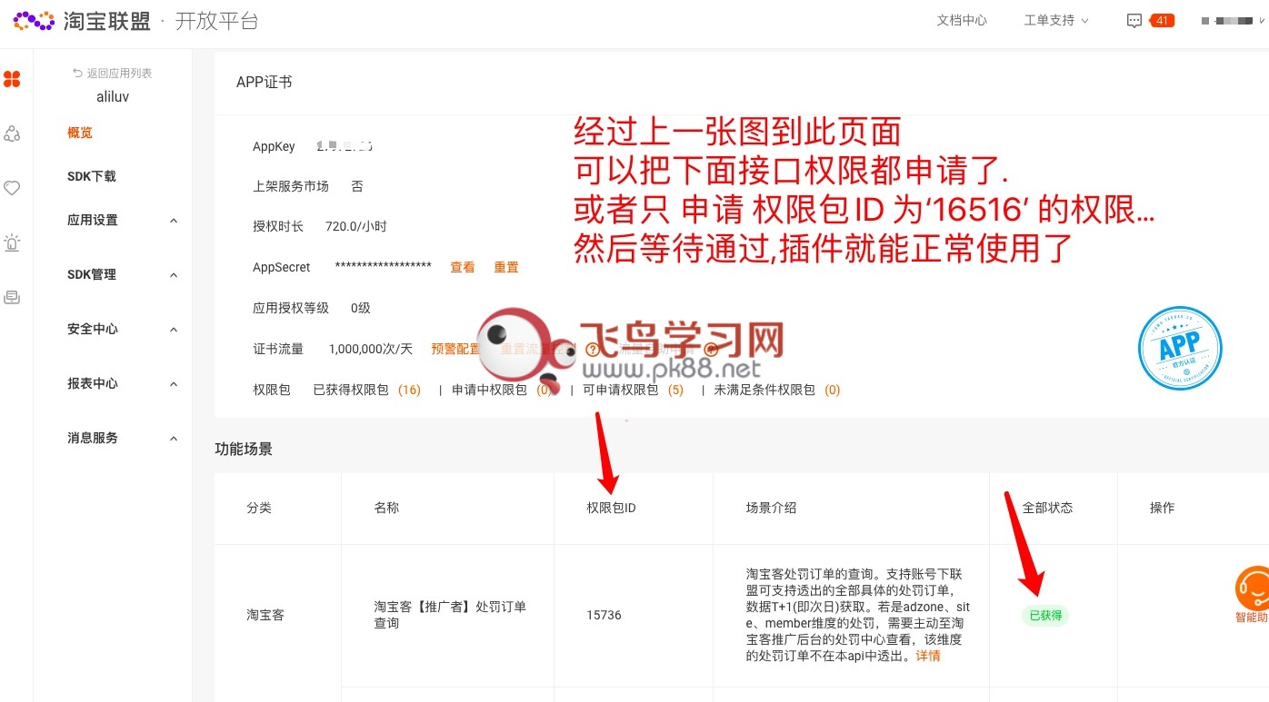This screenshot has height=702, width=1269.
Task: Click the document list icon in left rail
Action: (12, 297)
